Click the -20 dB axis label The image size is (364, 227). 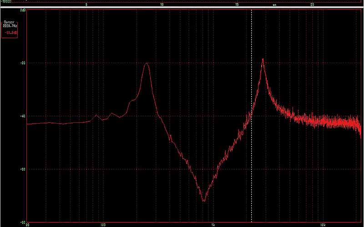pyautogui.click(x=22, y=63)
